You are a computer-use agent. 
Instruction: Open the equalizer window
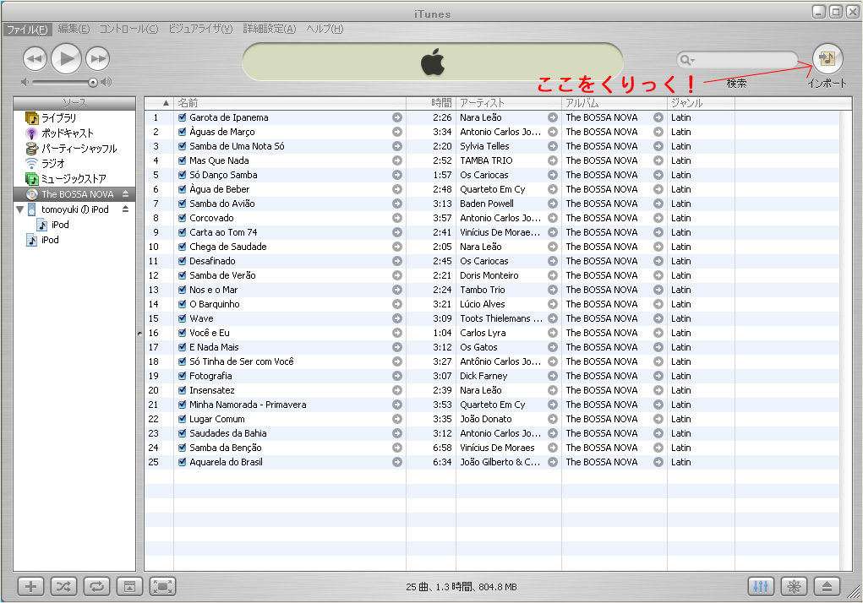coord(761,586)
